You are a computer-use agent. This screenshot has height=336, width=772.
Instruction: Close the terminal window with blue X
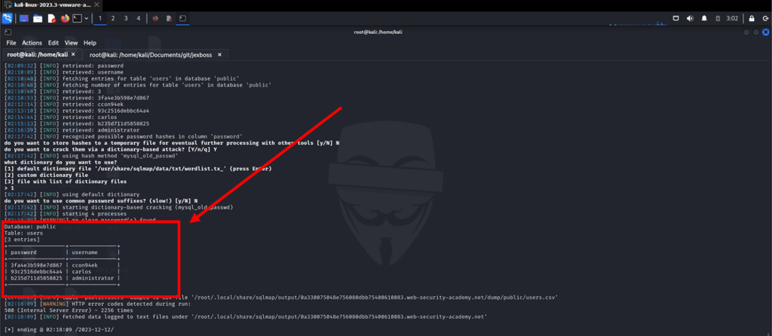point(766,32)
